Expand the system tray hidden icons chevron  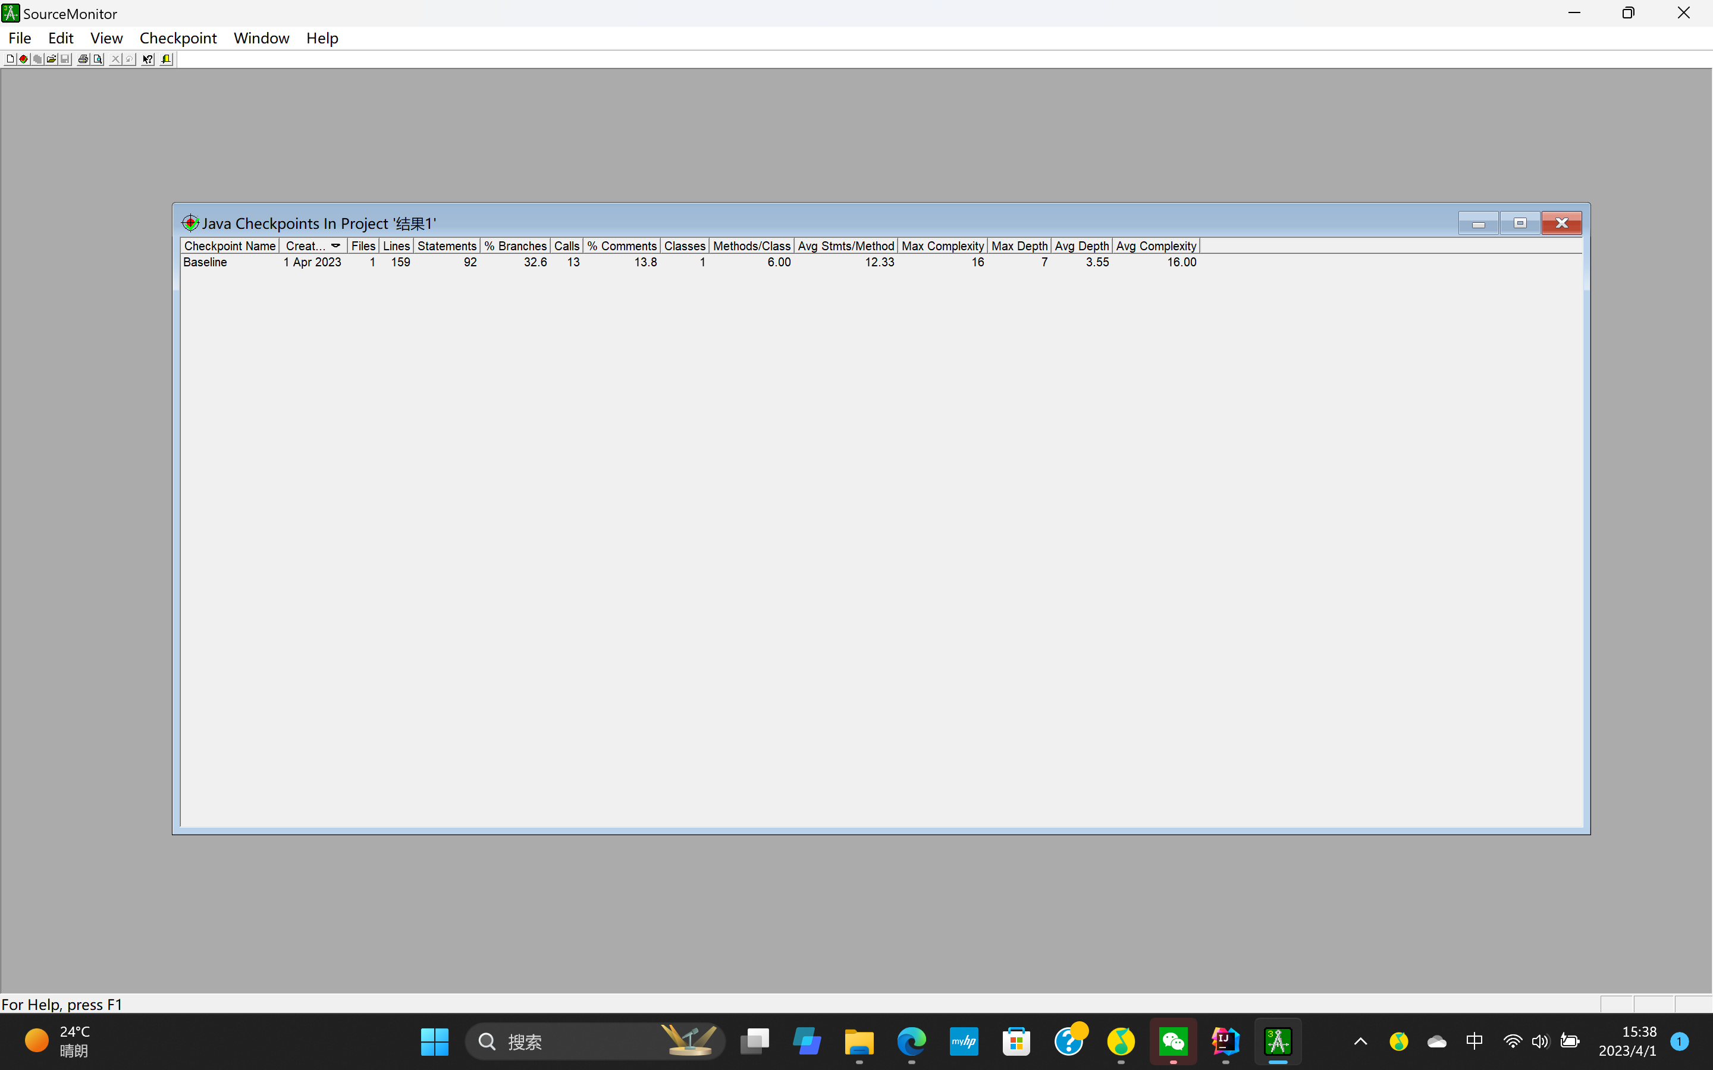(1360, 1041)
